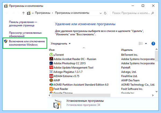Viewport: 161px width, 113px height.
Task: Select Adobe Acrobat Reader DC - Russian
Action: (x=75, y=59)
